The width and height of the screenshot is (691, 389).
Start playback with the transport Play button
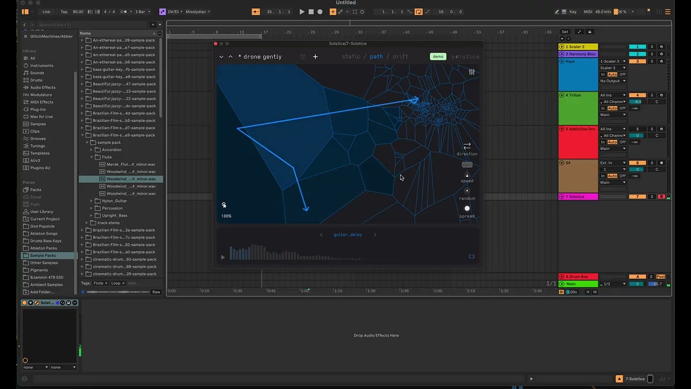302,12
